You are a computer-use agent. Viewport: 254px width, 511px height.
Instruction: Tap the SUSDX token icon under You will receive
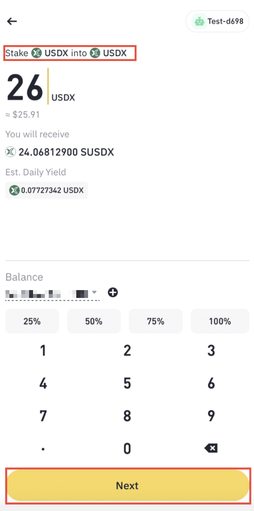[x=11, y=152]
